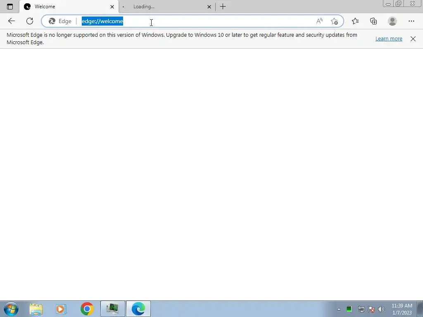Viewport: 423px width, 317px height.
Task: Click the green tray icon
Action: coord(349,309)
